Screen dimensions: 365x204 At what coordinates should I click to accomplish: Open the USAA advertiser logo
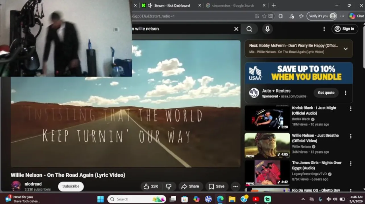[x=254, y=93]
